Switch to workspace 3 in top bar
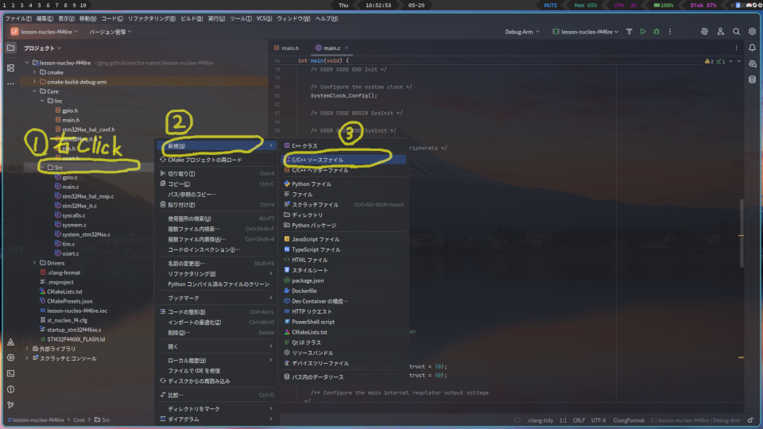Image resolution: width=763 pixels, height=429 pixels. pos(21,5)
